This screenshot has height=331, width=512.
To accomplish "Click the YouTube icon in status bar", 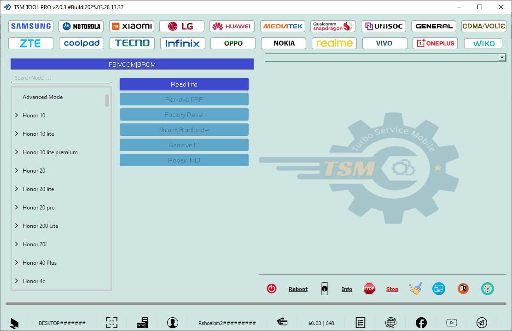I will (452, 323).
